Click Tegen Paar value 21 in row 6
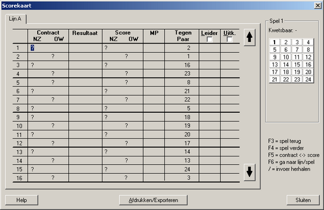The width and height of the screenshot is (324, 210). (x=187, y=91)
